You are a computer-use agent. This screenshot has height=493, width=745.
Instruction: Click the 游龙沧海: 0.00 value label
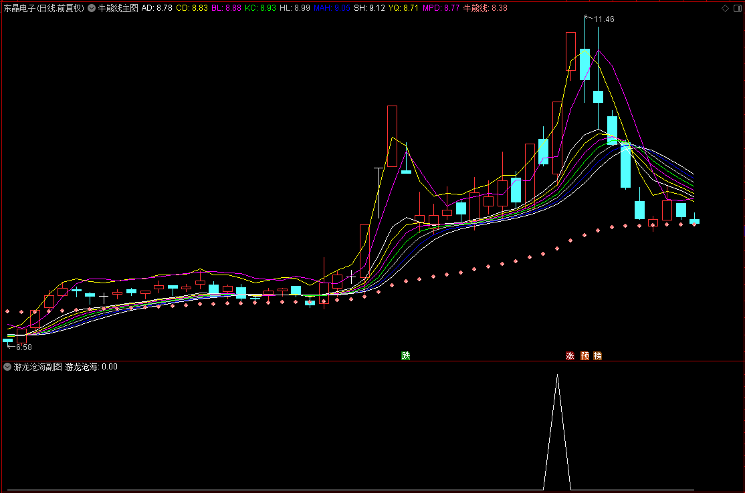pyautogui.click(x=91, y=367)
